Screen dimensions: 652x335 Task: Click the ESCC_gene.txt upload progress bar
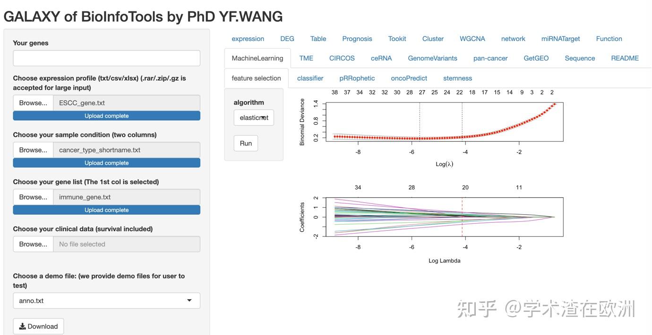(106, 115)
